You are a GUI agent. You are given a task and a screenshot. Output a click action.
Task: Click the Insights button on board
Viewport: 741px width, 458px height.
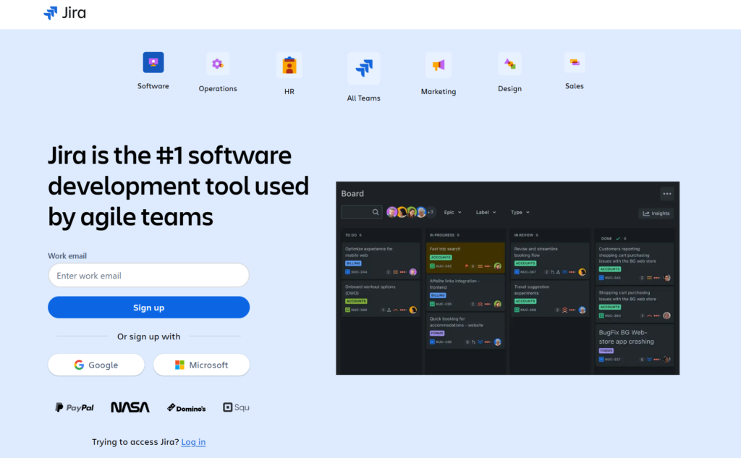click(656, 213)
